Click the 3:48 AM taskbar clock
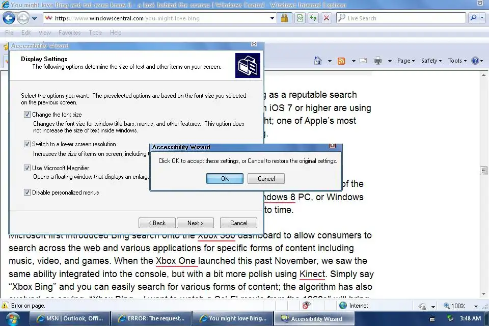The width and height of the screenshot is (489, 326). pyautogui.click(x=470, y=318)
